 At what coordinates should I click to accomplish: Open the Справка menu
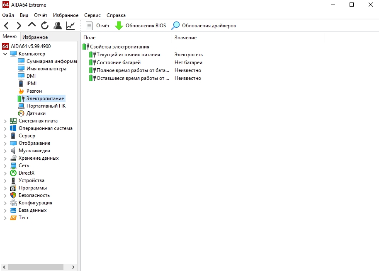pos(116,15)
